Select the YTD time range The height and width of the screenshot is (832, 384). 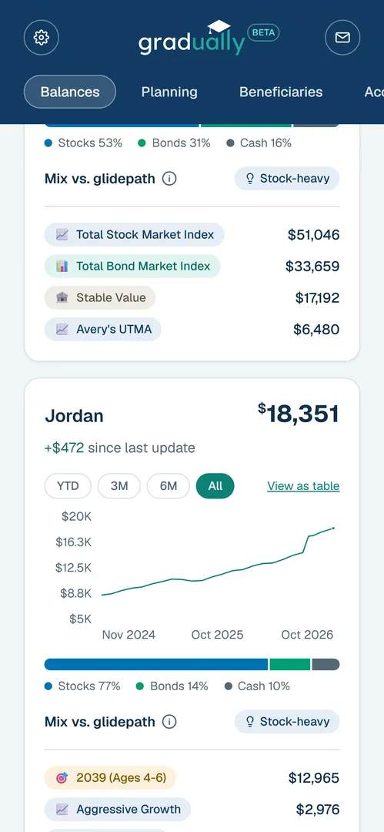tap(68, 486)
